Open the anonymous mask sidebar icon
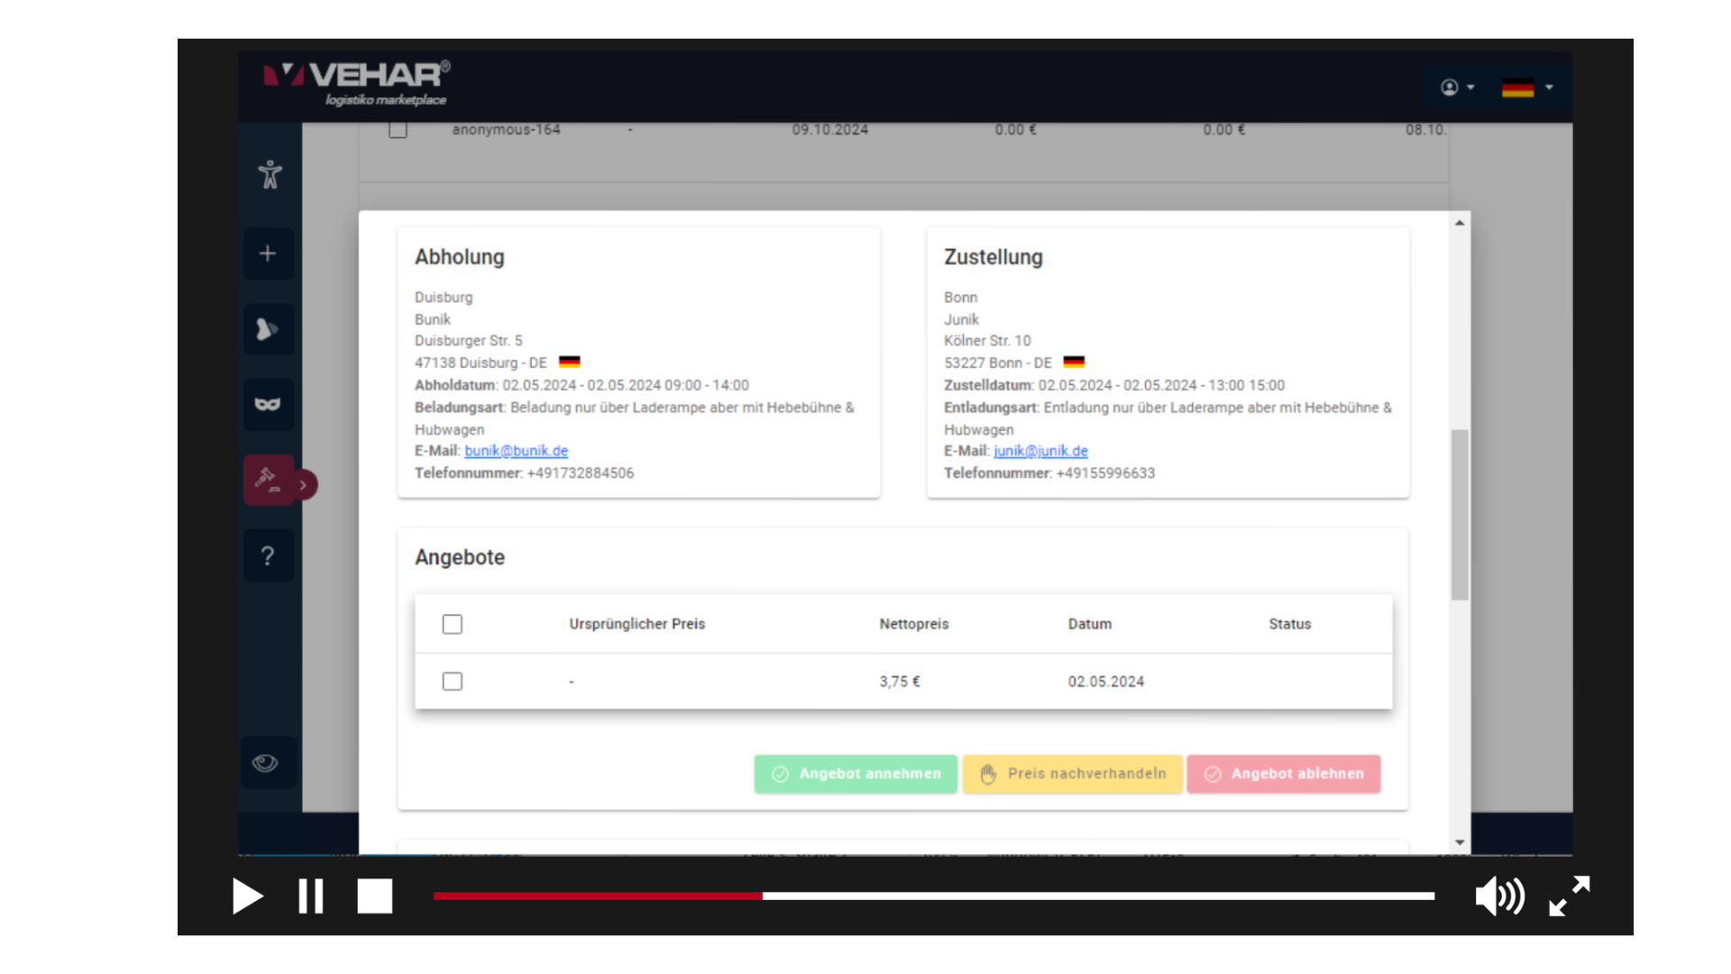 268,404
